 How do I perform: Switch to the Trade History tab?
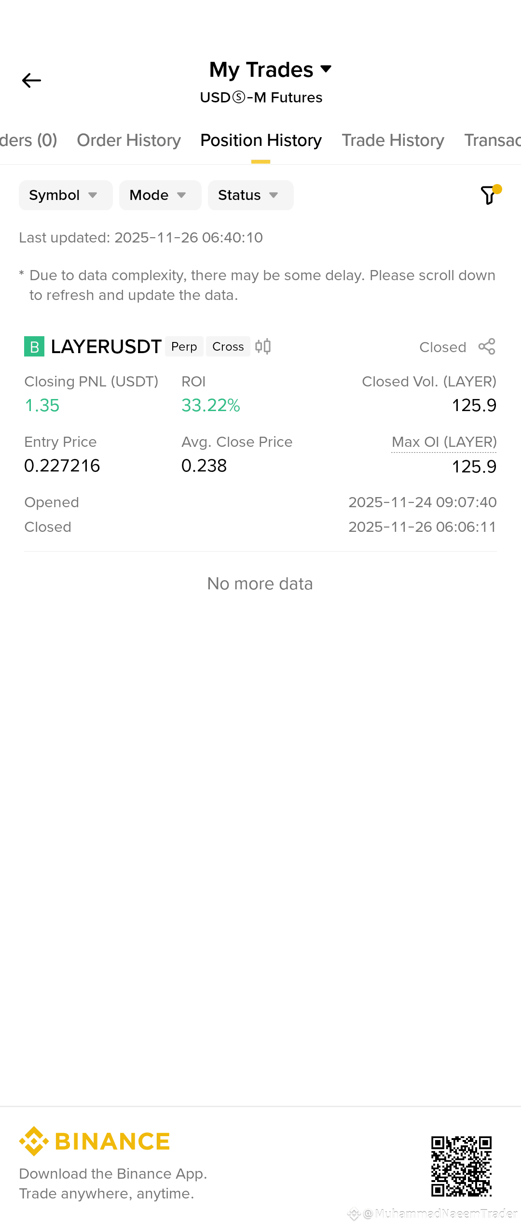[393, 140]
